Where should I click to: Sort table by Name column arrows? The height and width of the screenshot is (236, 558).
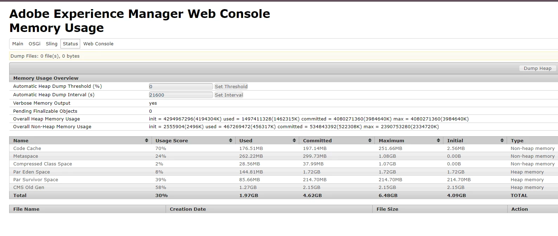click(147, 140)
